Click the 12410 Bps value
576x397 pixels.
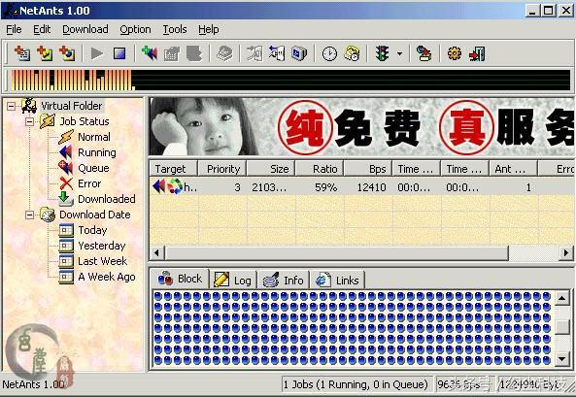[371, 187]
